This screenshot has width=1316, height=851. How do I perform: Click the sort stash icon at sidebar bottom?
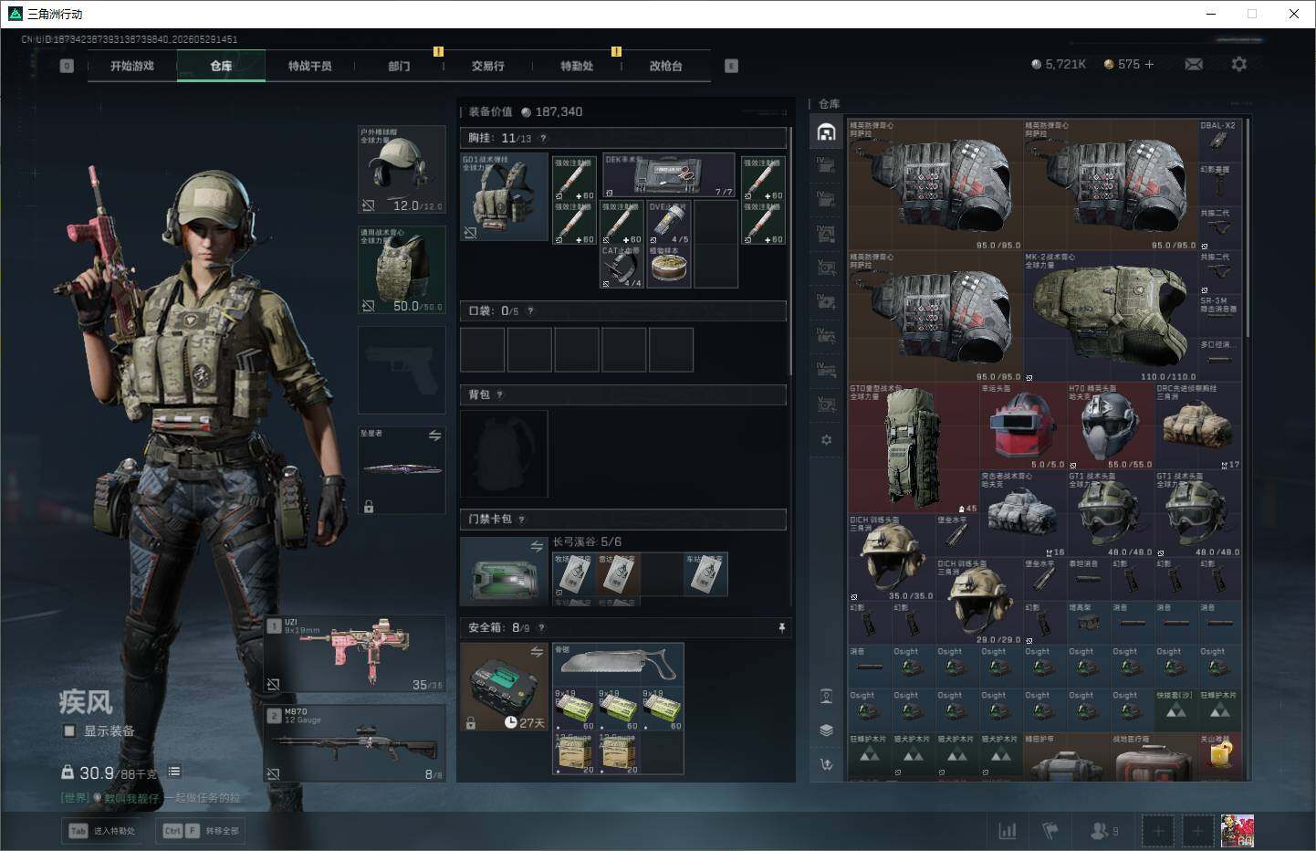(826, 764)
